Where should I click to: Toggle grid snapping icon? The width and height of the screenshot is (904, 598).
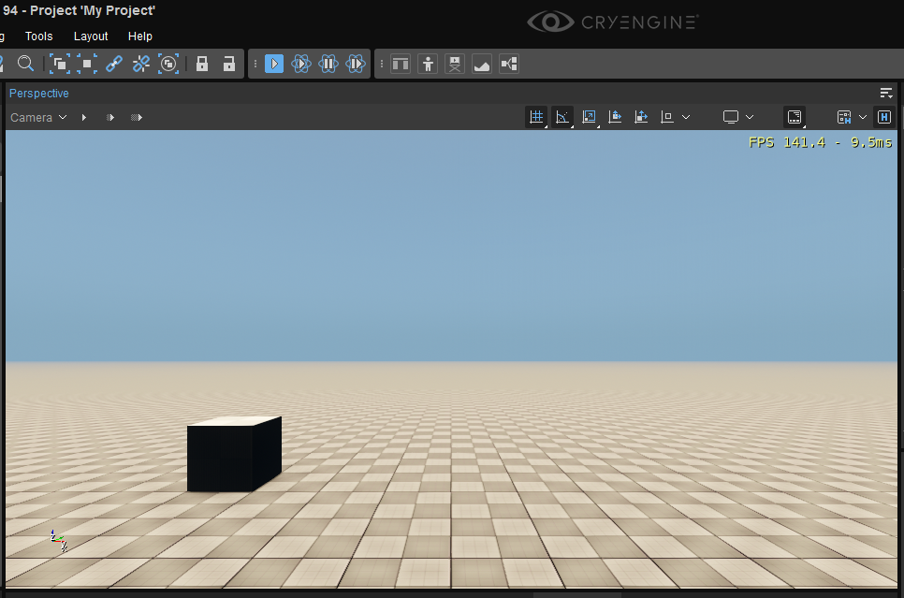pyautogui.click(x=536, y=117)
